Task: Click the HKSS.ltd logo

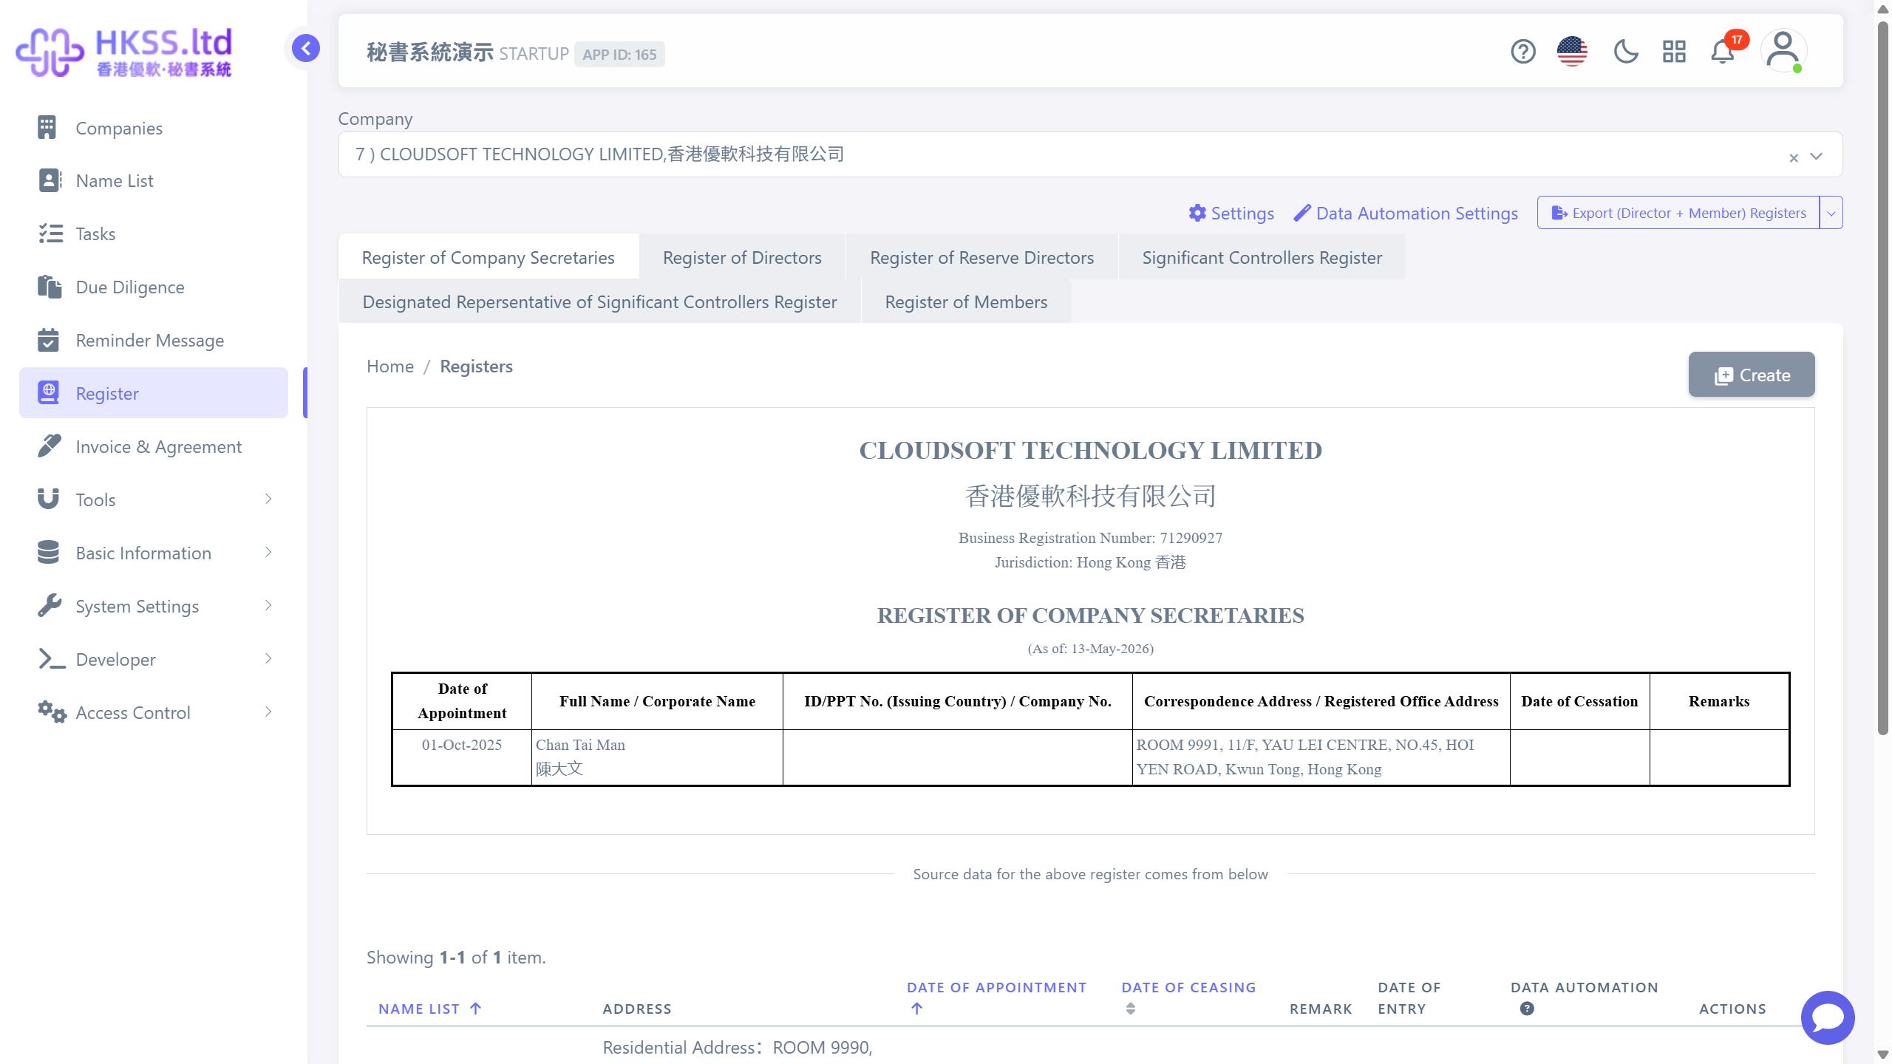Action: (x=124, y=52)
